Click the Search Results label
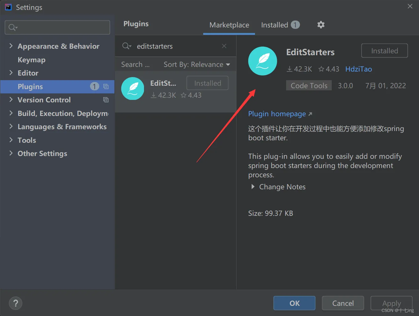Viewport: 419px width, 316px height. 135,64
